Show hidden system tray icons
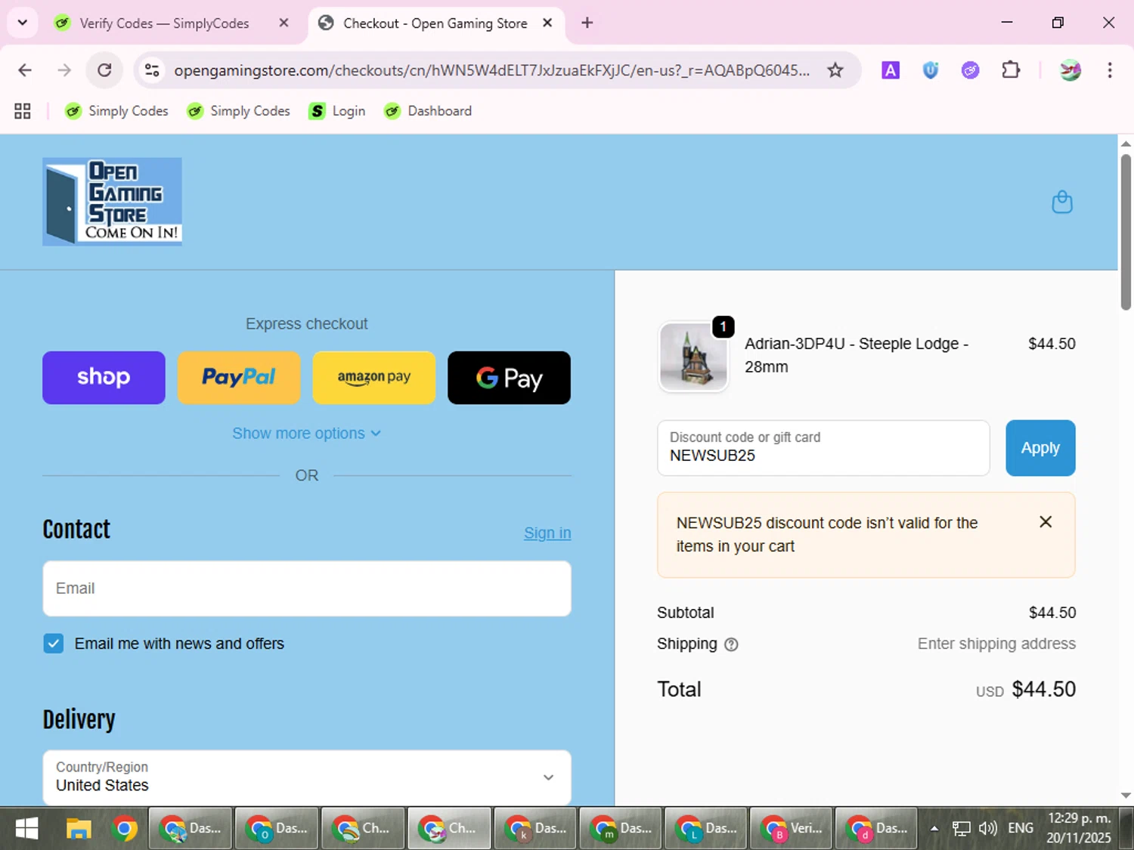 click(934, 829)
